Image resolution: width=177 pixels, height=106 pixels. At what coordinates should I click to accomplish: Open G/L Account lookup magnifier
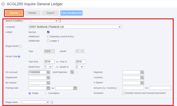coord(48,72)
